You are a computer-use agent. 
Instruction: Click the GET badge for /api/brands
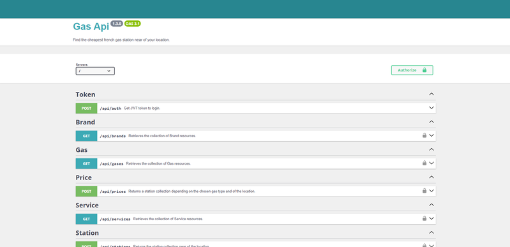click(x=86, y=136)
